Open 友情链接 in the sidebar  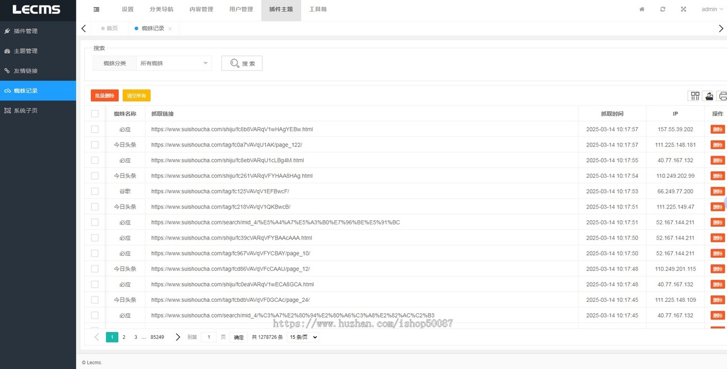tap(38, 71)
